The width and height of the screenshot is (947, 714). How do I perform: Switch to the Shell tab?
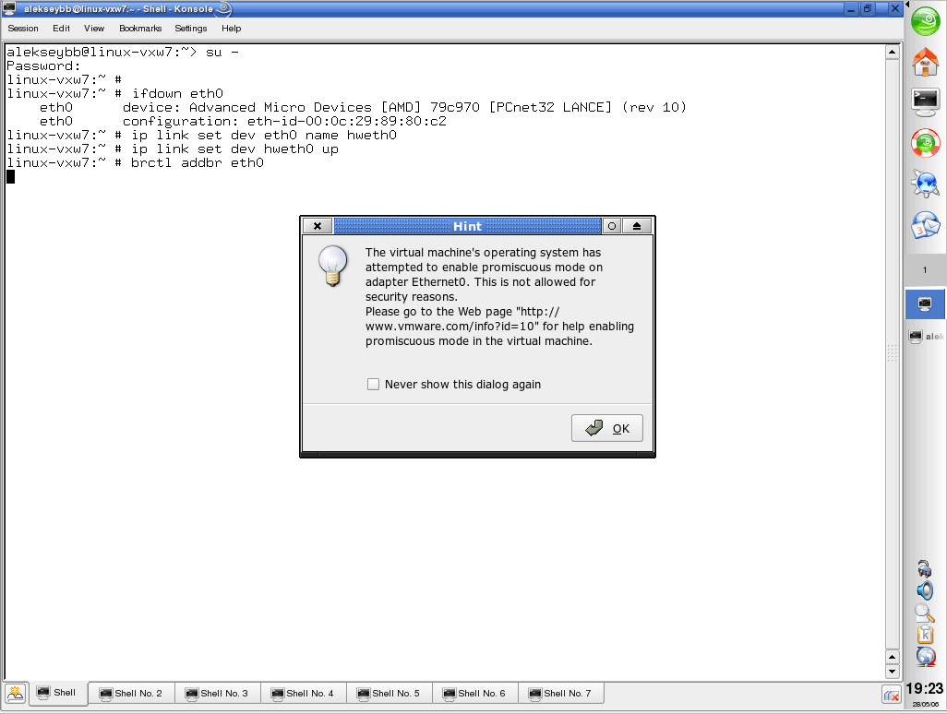pos(58,693)
